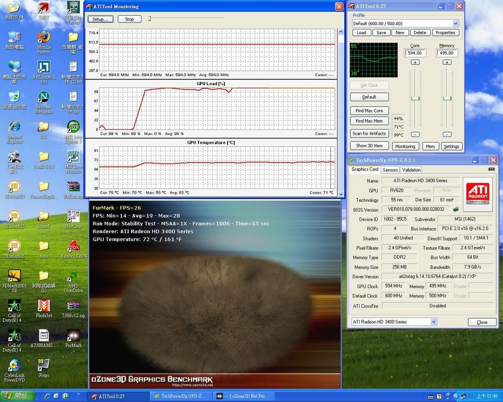Click the Memory clock vertical slider handle
Image resolution: width=503 pixels, height=402 pixels.
(x=447, y=98)
